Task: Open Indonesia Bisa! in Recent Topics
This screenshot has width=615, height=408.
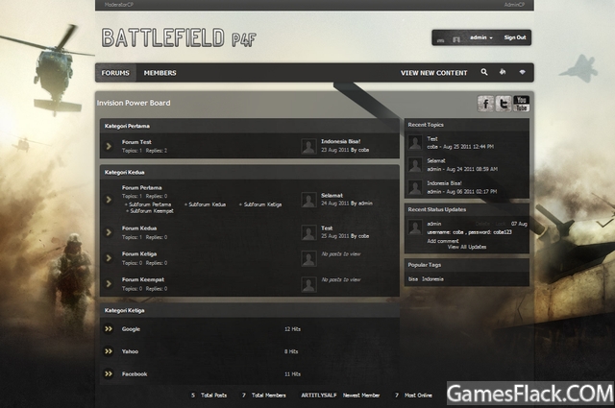Action: coord(444,183)
